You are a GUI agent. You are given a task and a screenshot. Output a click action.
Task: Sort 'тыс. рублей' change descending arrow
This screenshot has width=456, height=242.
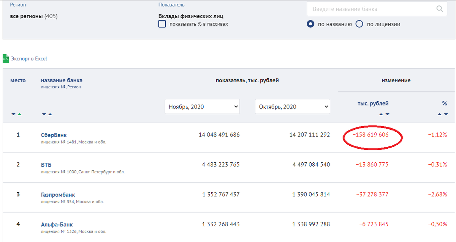coord(387,114)
